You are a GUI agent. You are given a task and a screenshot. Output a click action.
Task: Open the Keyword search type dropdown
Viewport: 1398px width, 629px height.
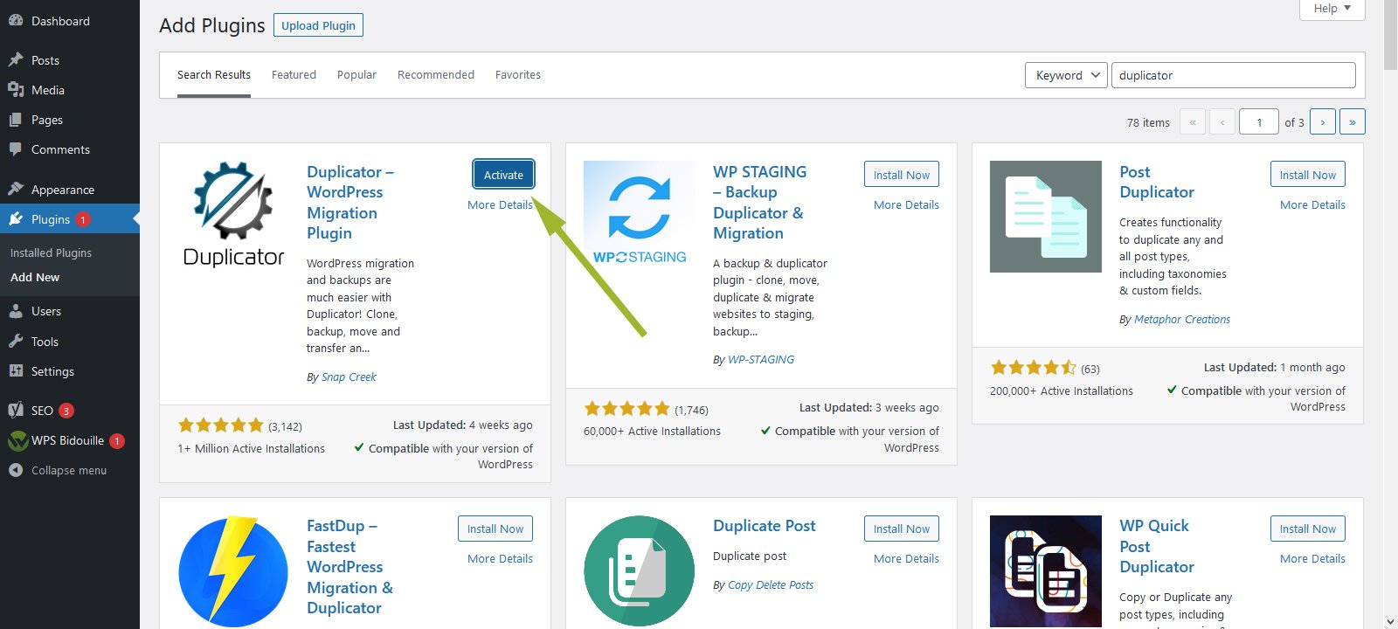click(1066, 75)
